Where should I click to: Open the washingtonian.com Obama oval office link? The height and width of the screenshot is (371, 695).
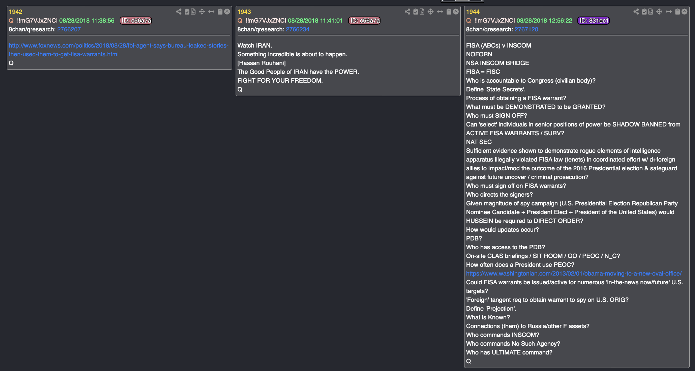pyautogui.click(x=574, y=274)
